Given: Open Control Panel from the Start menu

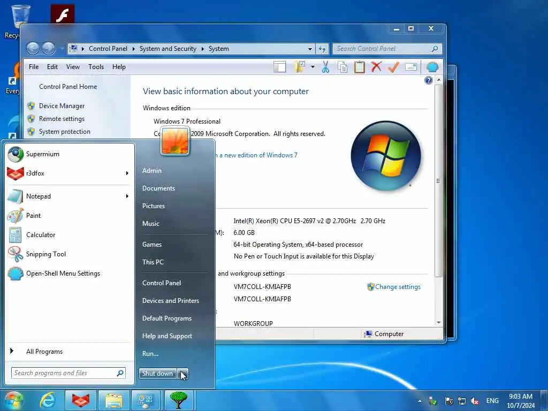Looking at the screenshot, I should pos(162,283).
